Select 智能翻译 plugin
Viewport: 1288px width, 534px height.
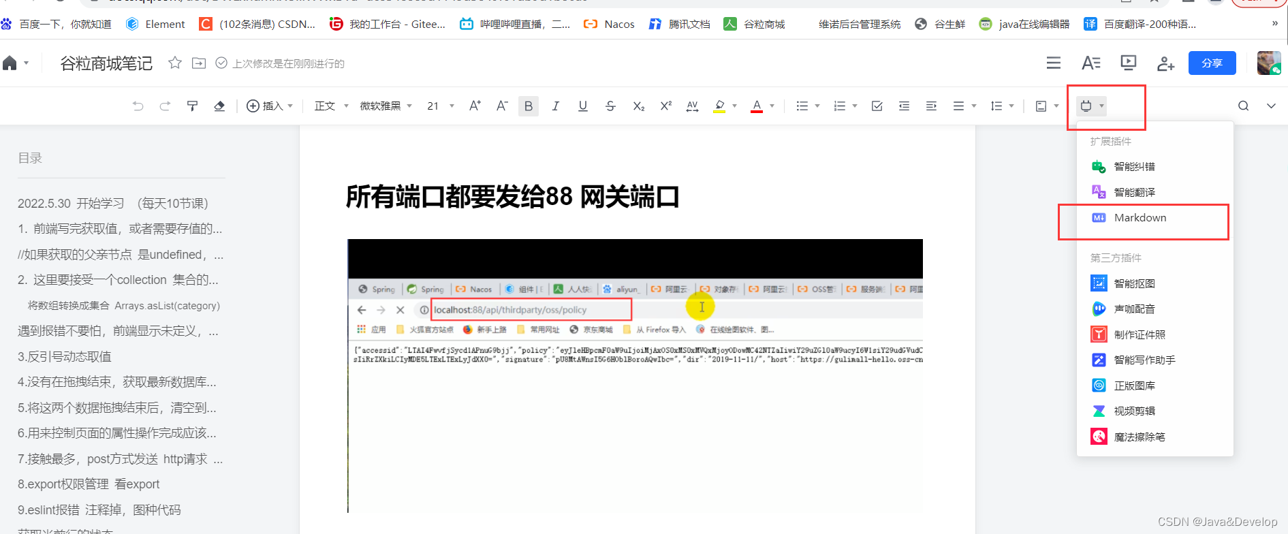pyautogui.click(x=1155, y=192)
